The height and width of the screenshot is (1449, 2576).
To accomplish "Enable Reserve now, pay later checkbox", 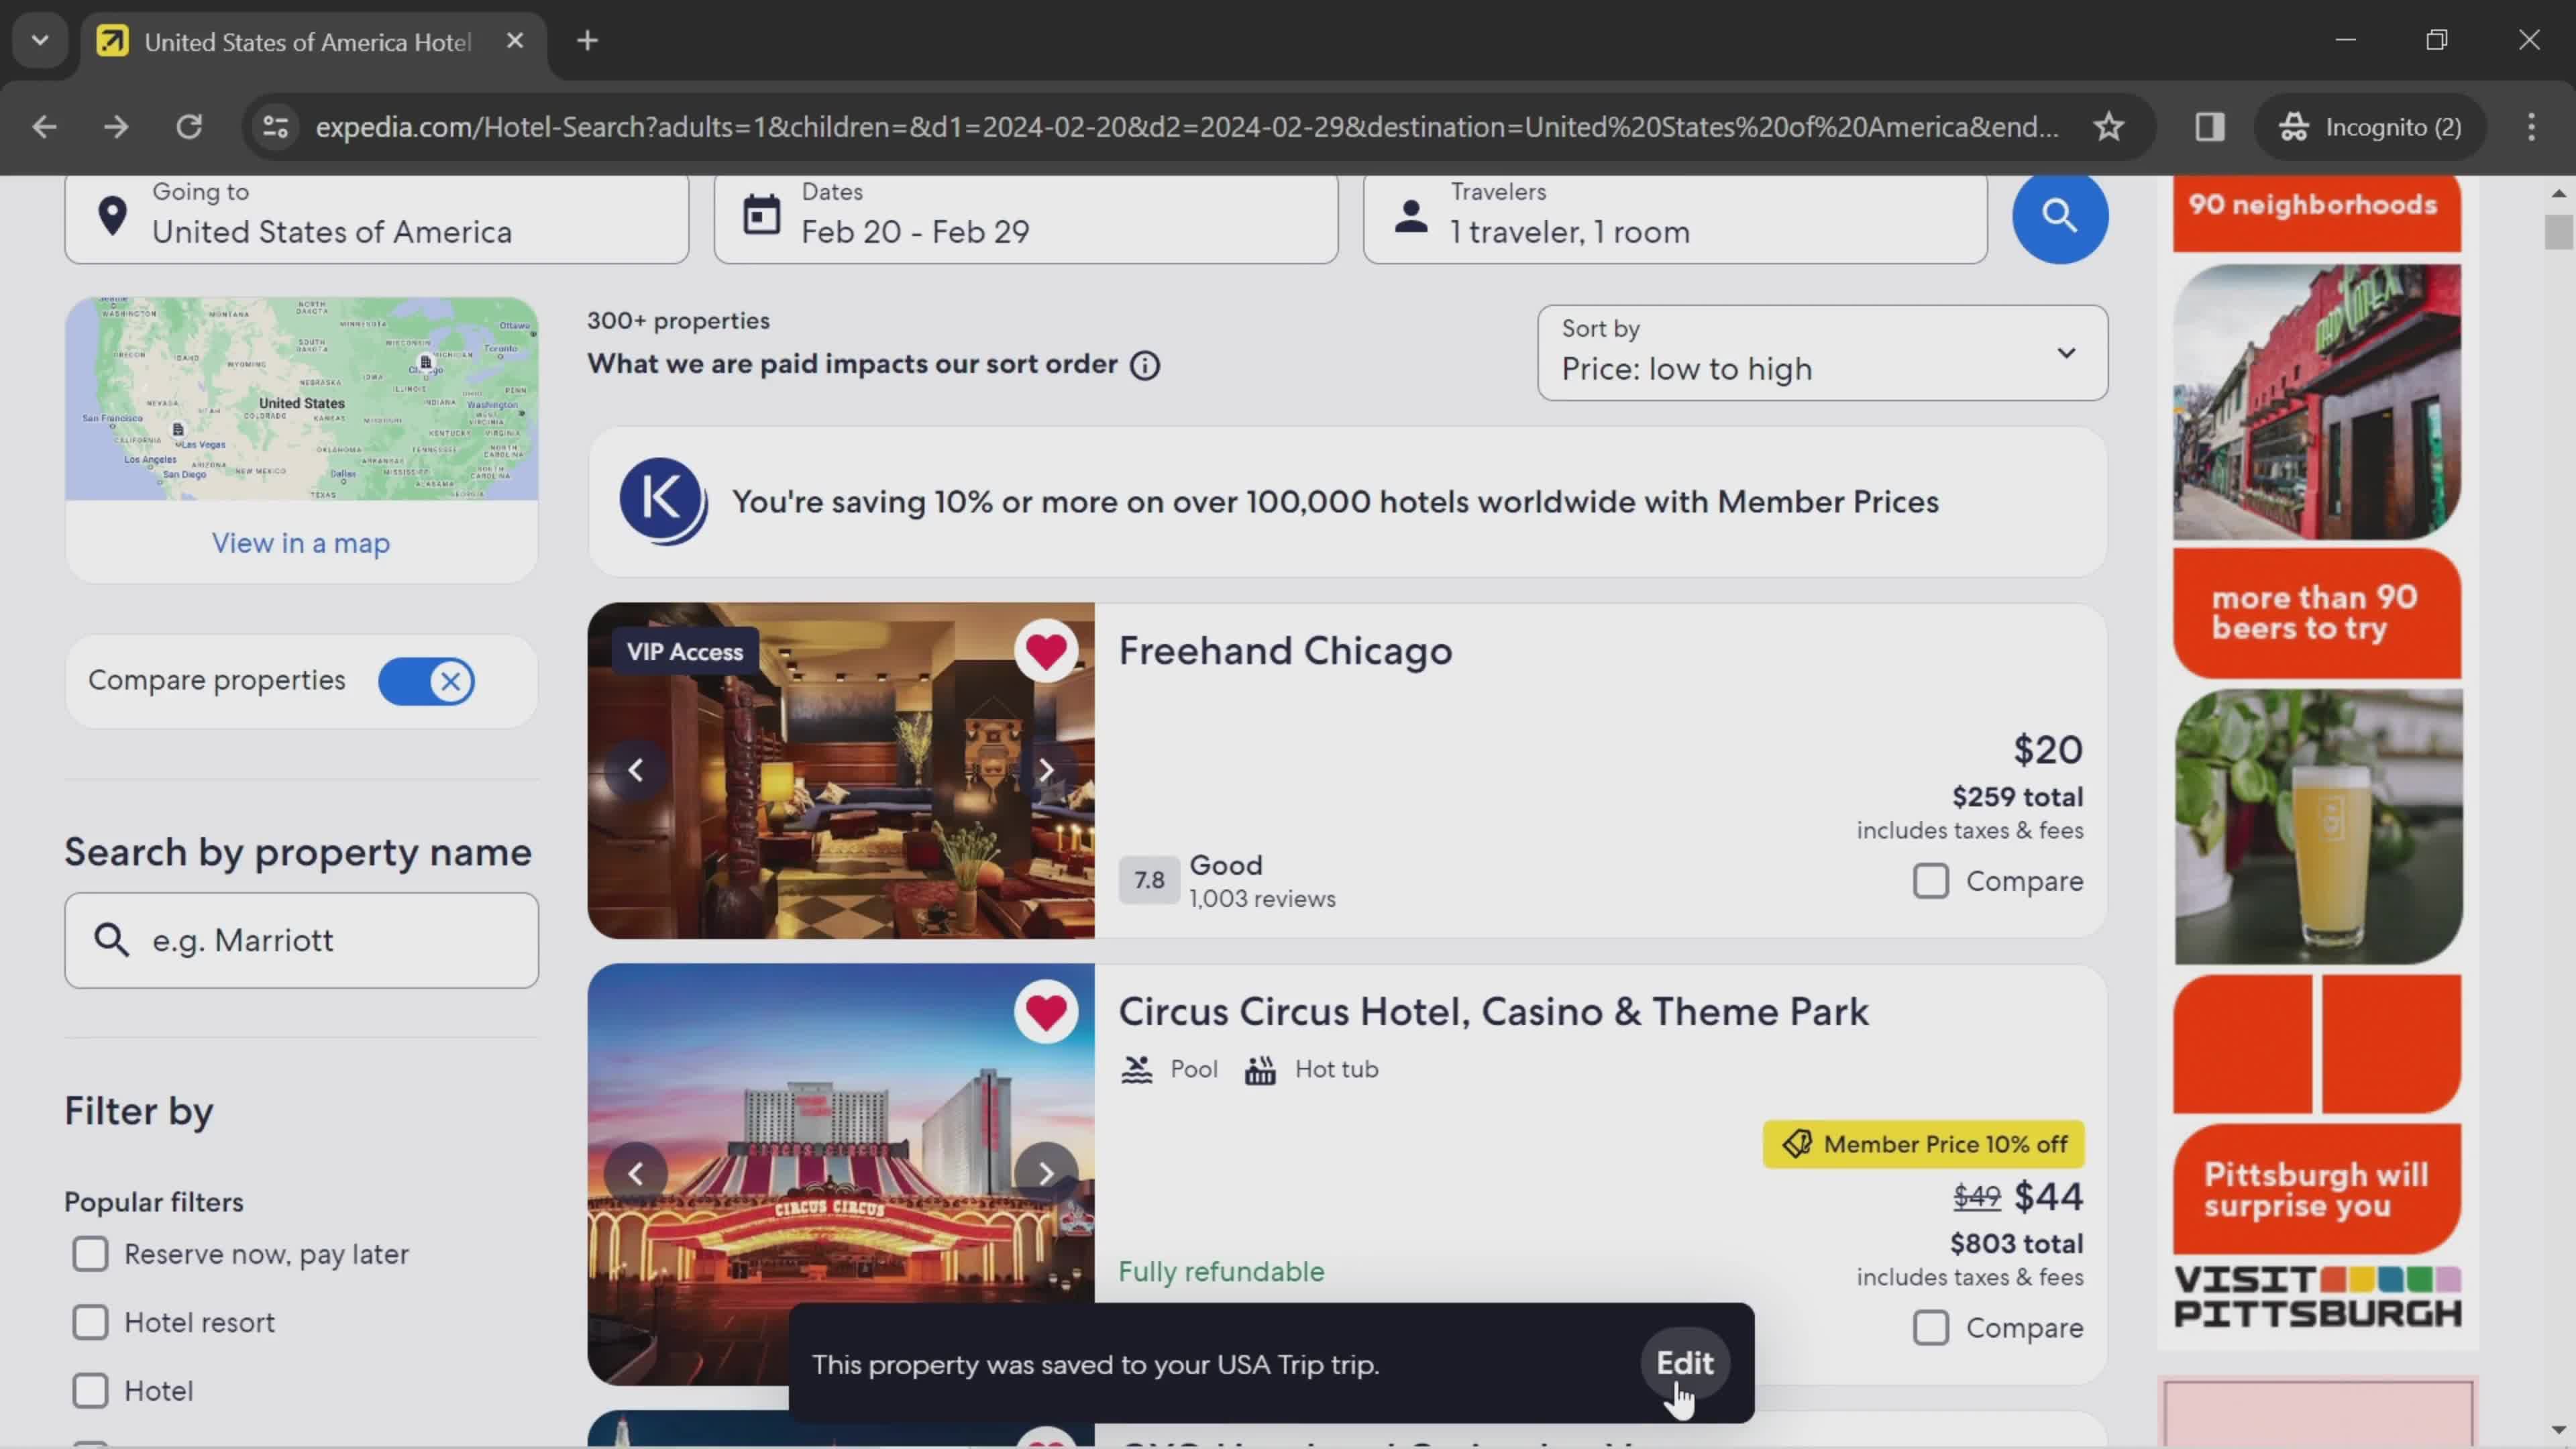I will tap(91, 1252).
